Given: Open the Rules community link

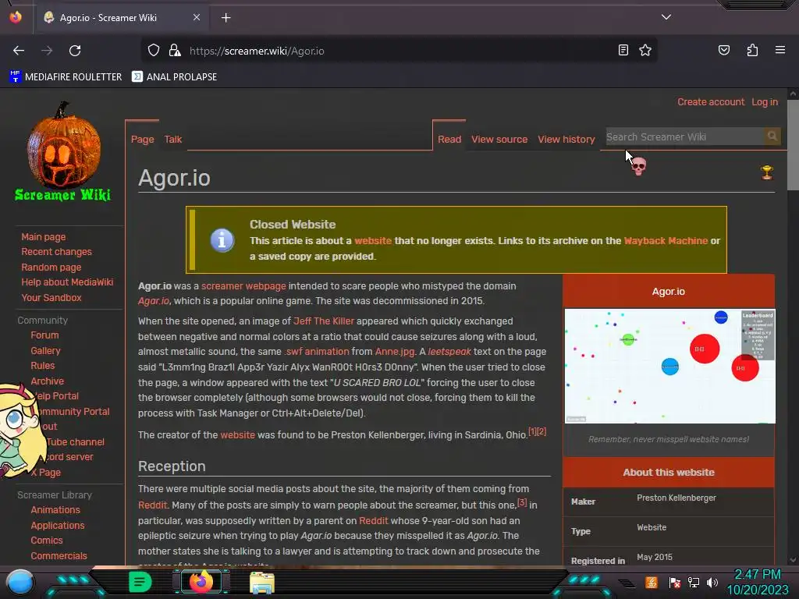Looking at the screenshot, I should point(42,366).
